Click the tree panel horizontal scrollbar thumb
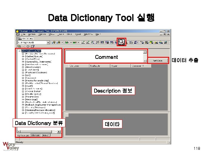Screen dimensions: 203x152 (x=36, y=131)
